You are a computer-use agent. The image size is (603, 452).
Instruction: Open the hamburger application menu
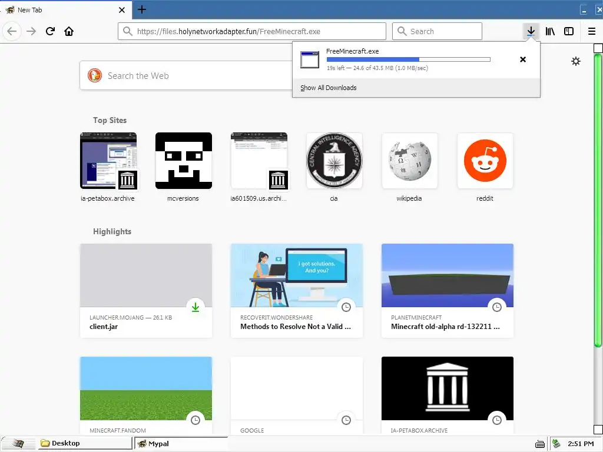pos(592,31)
